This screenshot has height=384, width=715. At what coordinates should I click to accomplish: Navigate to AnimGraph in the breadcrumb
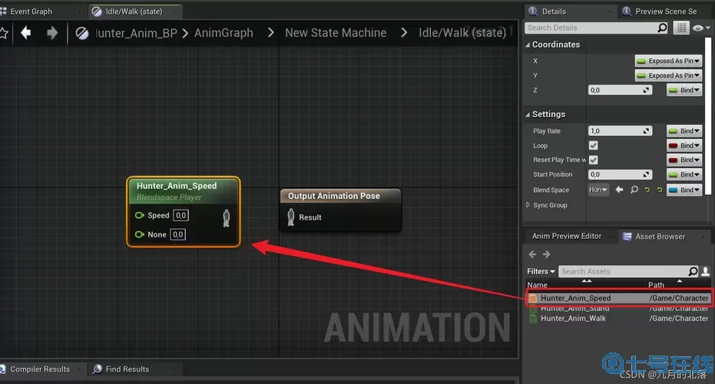(223, 33)
